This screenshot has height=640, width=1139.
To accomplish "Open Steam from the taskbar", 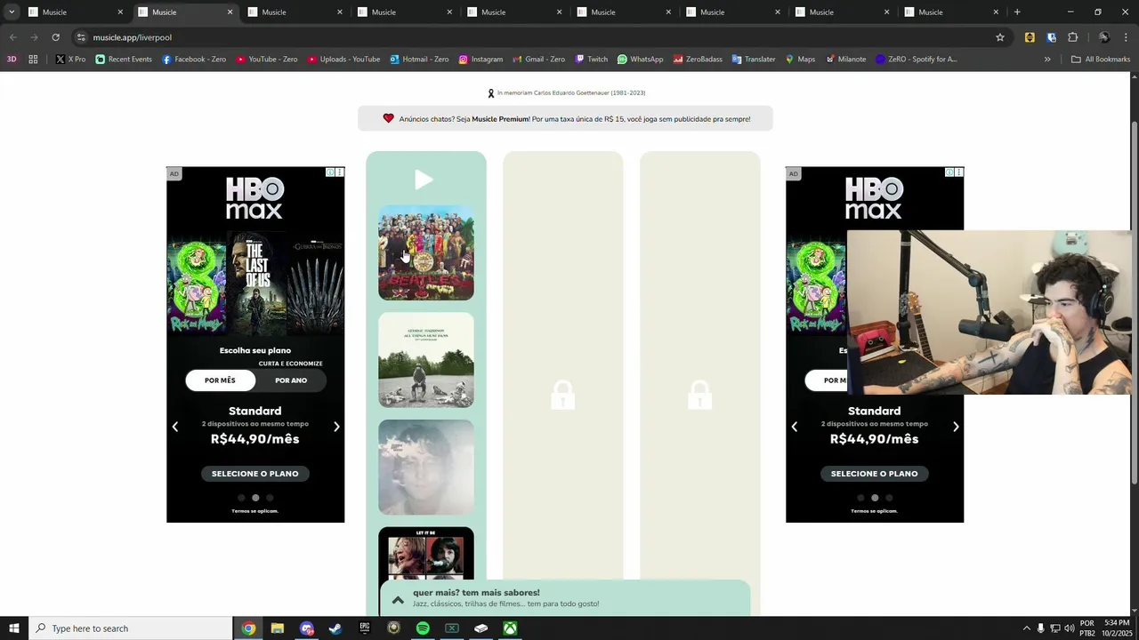I will [335, 628].
